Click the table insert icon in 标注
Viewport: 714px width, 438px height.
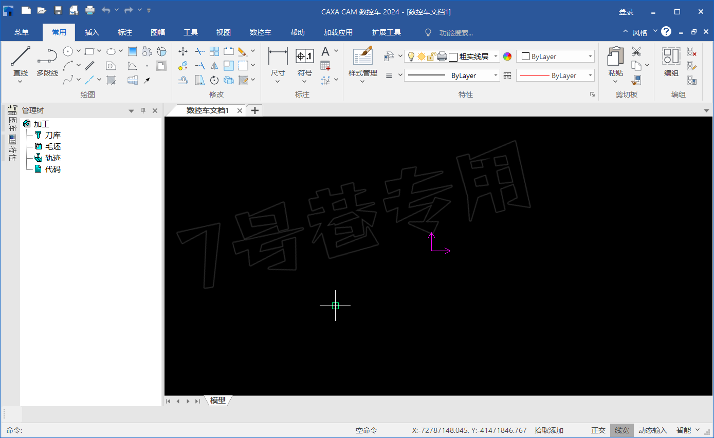point(325,66)
